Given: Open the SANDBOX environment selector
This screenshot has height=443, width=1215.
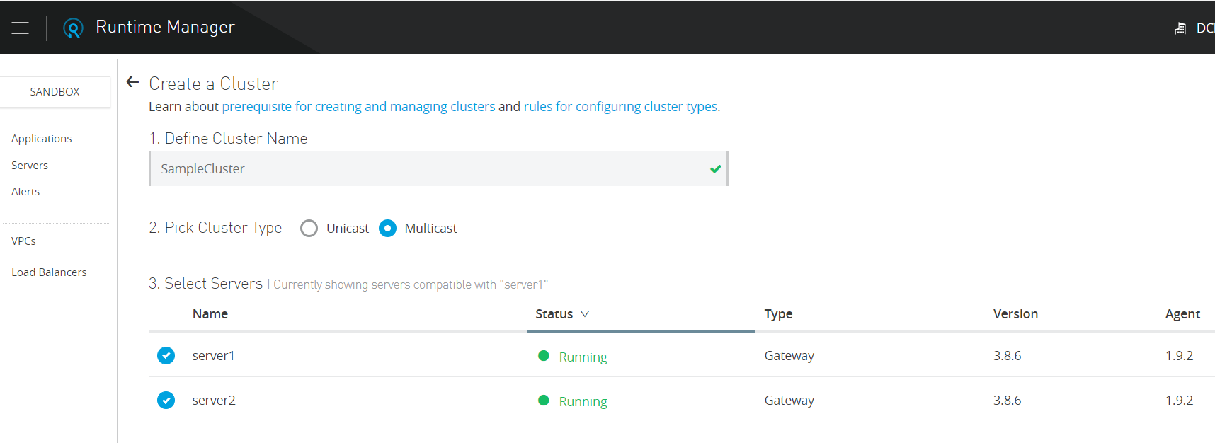Looking at the screenshot, I should pos(55,92).
